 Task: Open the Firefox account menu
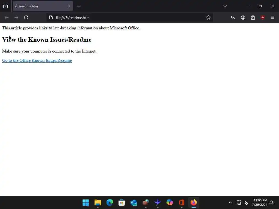point(243,17)
